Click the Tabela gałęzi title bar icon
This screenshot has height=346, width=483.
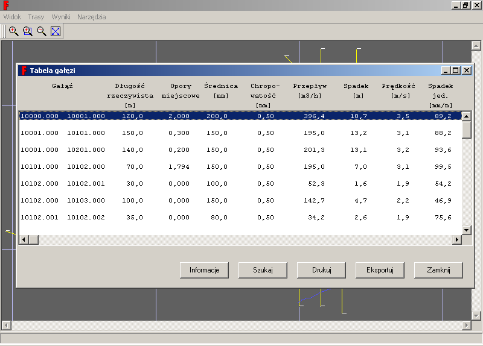tap(23, 71)
